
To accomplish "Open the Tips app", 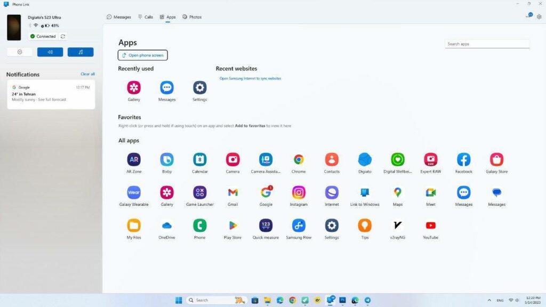I will (x=365, y=225).
